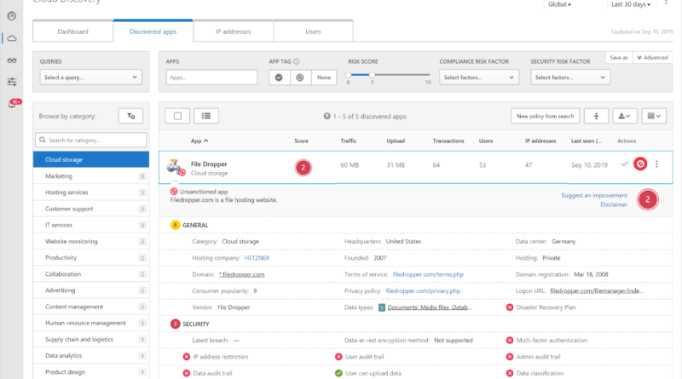Select the Hosting services category

tap(91, 192)
